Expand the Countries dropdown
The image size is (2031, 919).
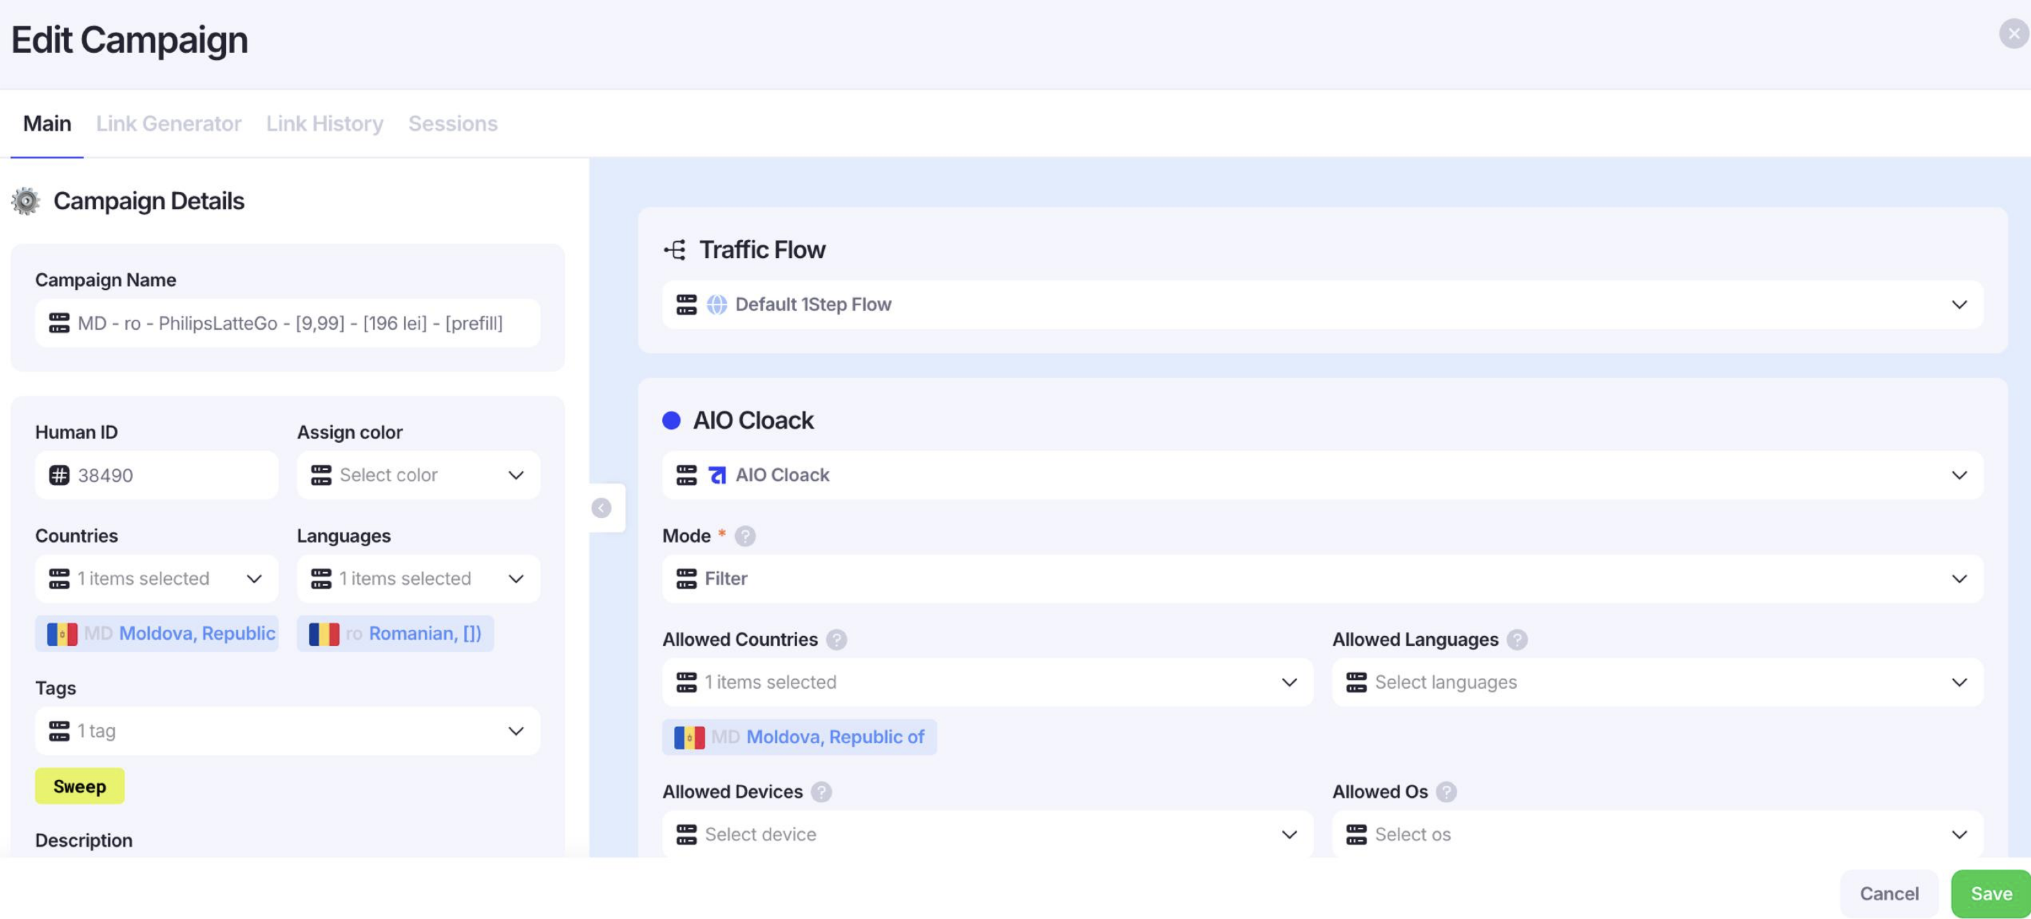pos(157,579)
